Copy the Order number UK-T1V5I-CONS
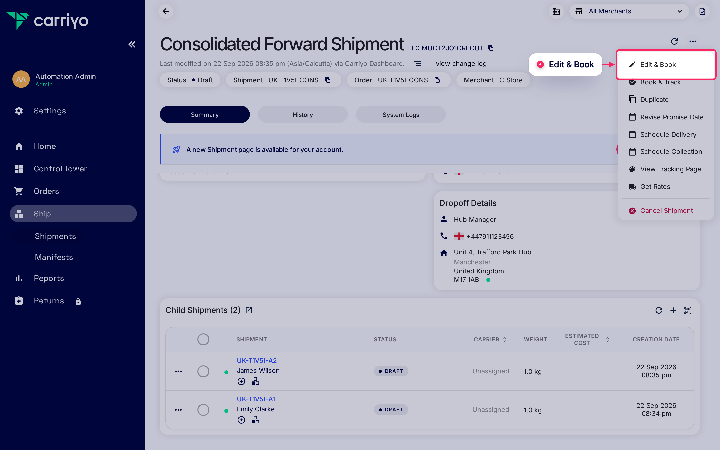 pyautogui.click(x=437, y=80)
